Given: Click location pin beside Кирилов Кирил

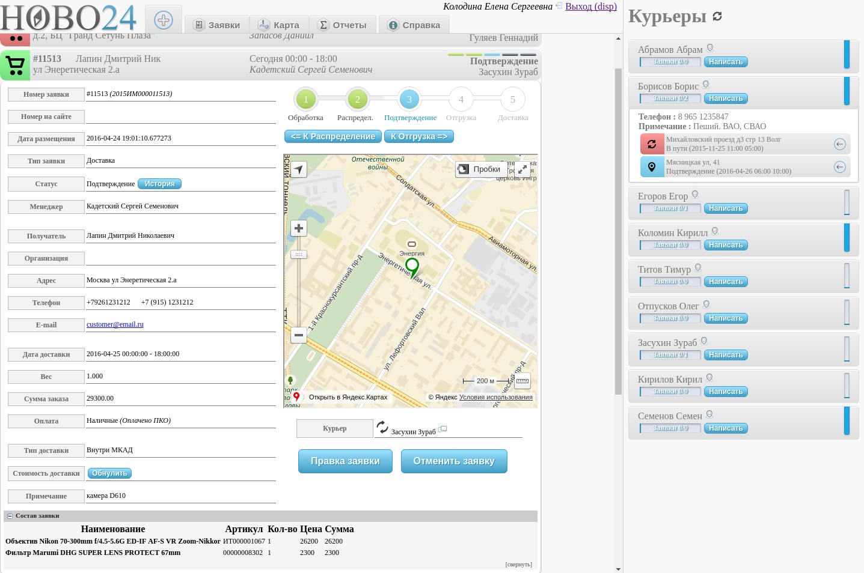Looking at the screenshot, I should pyautogui.click(x=709, y=378).
